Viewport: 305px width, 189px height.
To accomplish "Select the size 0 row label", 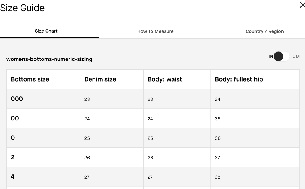I will click(13, 138).
